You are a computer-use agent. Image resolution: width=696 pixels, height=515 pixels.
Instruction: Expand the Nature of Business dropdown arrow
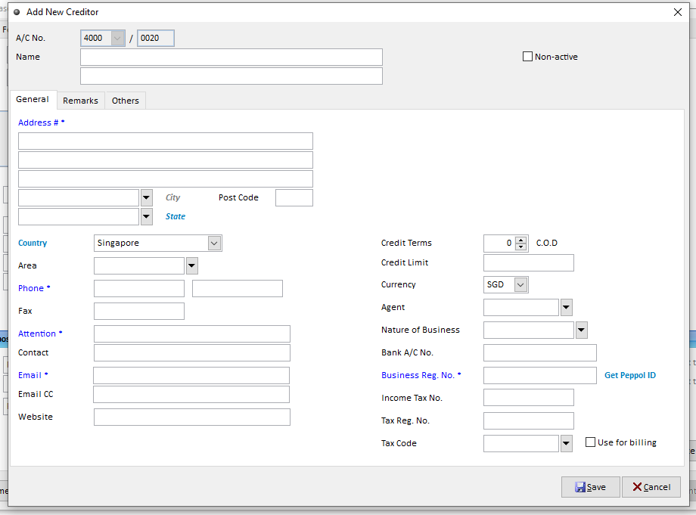tap(582, 330)
